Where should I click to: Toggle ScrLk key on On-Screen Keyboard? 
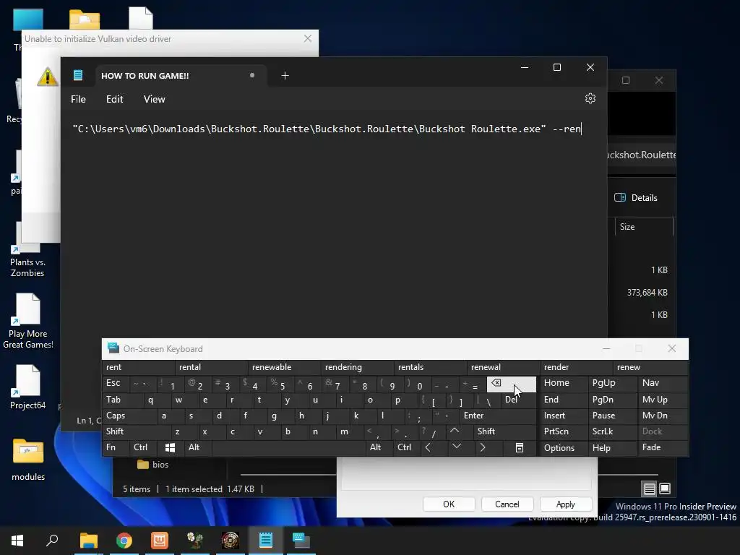(611, 431)
